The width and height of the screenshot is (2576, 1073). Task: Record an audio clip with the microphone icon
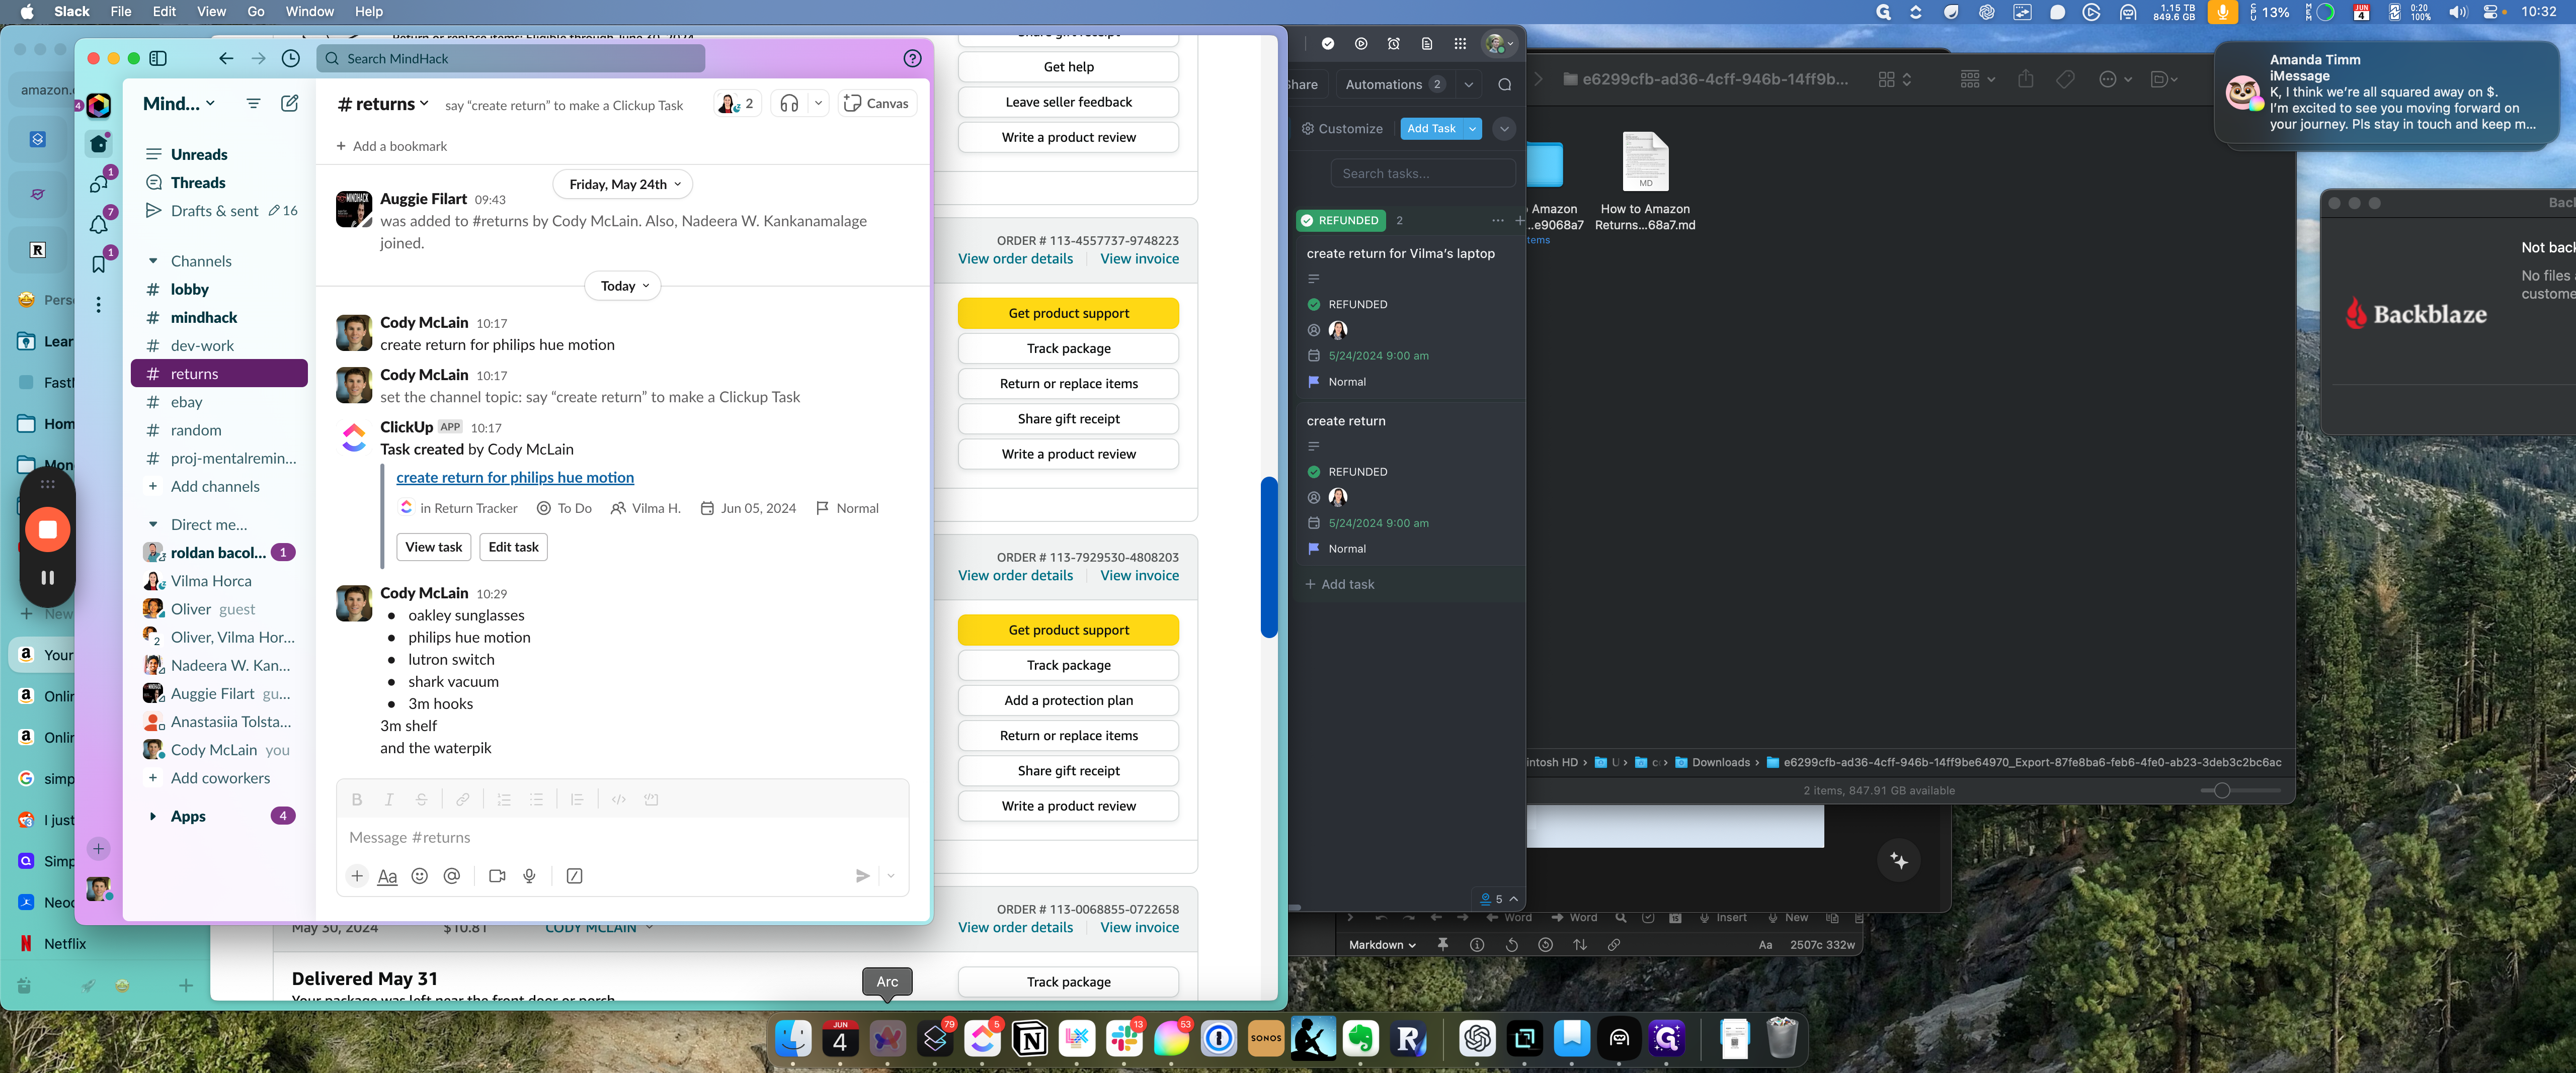click(530, 875)
